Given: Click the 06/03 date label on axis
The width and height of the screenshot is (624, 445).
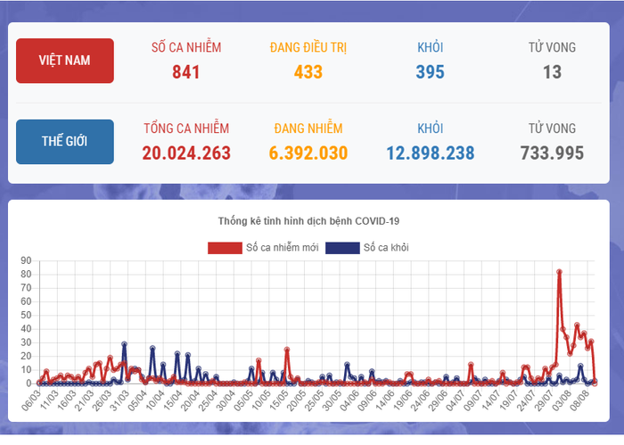Looking at the screenshot, I should point(33,398).
